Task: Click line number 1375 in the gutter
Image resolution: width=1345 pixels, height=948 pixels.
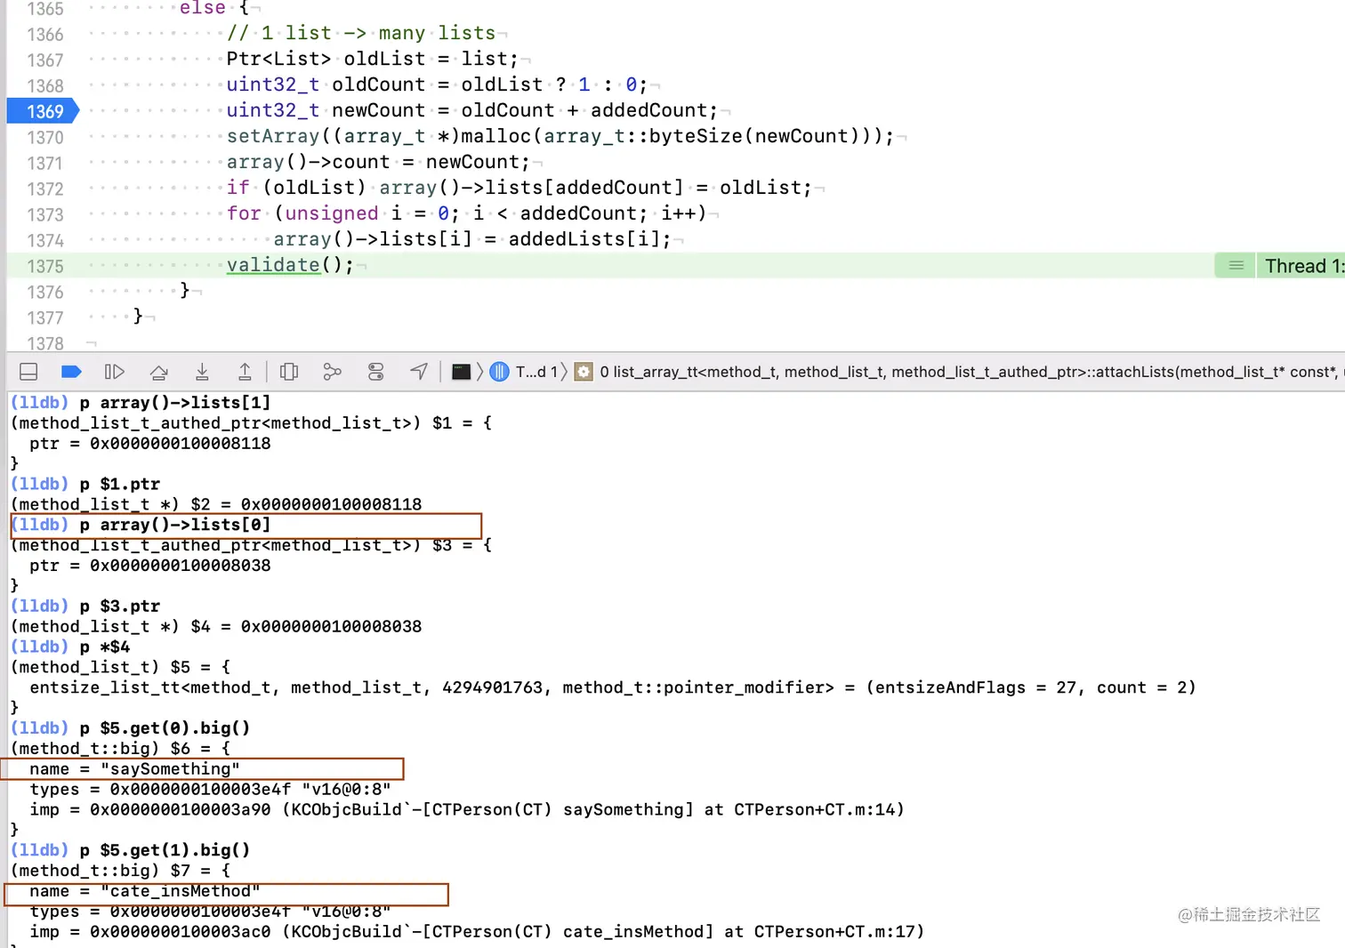Action: coord(45,267)
